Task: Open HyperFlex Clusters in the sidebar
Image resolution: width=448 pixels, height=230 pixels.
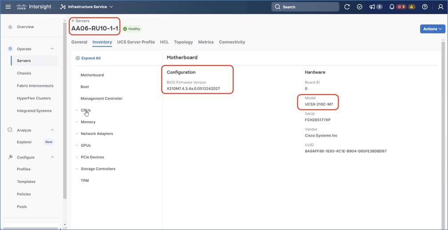Action: (34, 98)
